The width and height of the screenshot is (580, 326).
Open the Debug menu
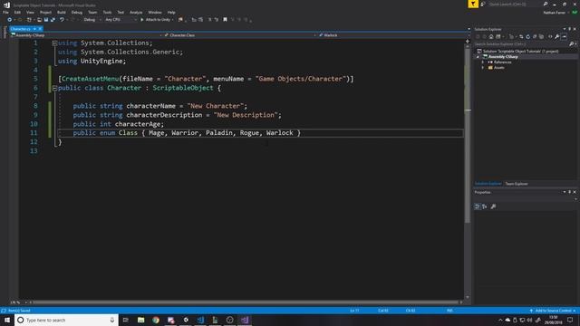tap(76, 12)
